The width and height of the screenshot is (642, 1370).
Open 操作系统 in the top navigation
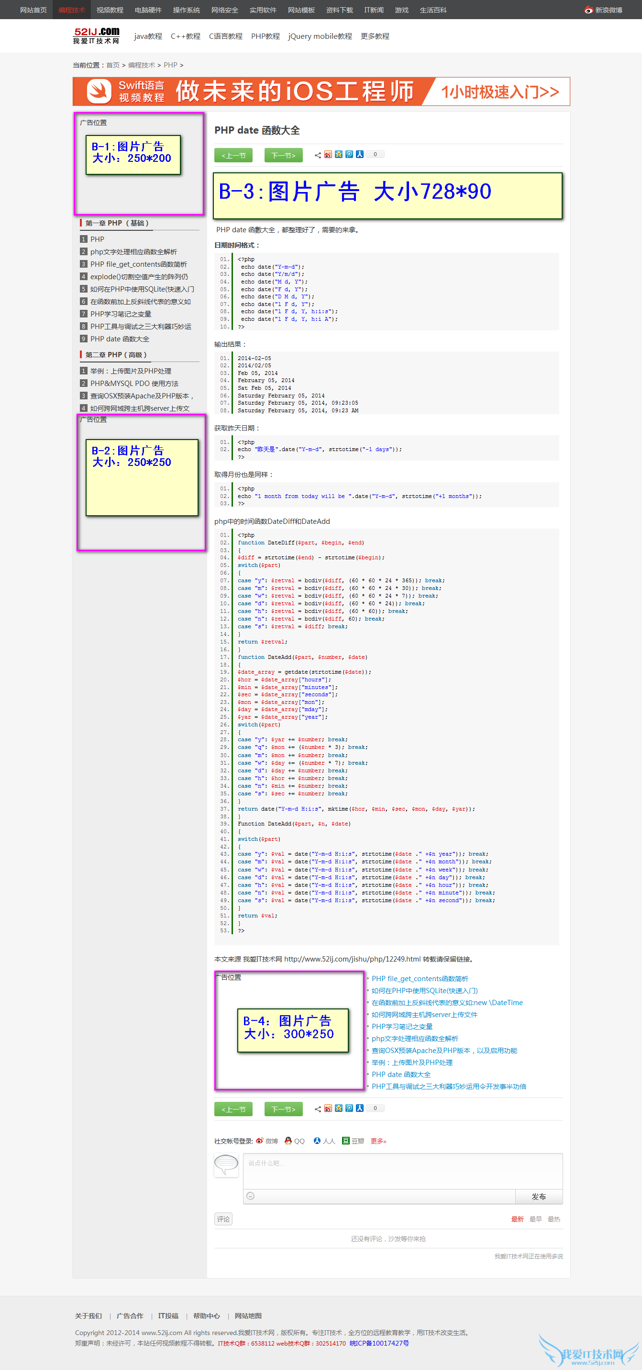coord(187,10)
